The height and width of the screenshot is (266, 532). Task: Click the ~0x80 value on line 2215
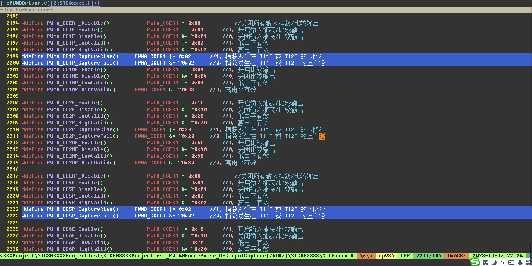(186, 163)
